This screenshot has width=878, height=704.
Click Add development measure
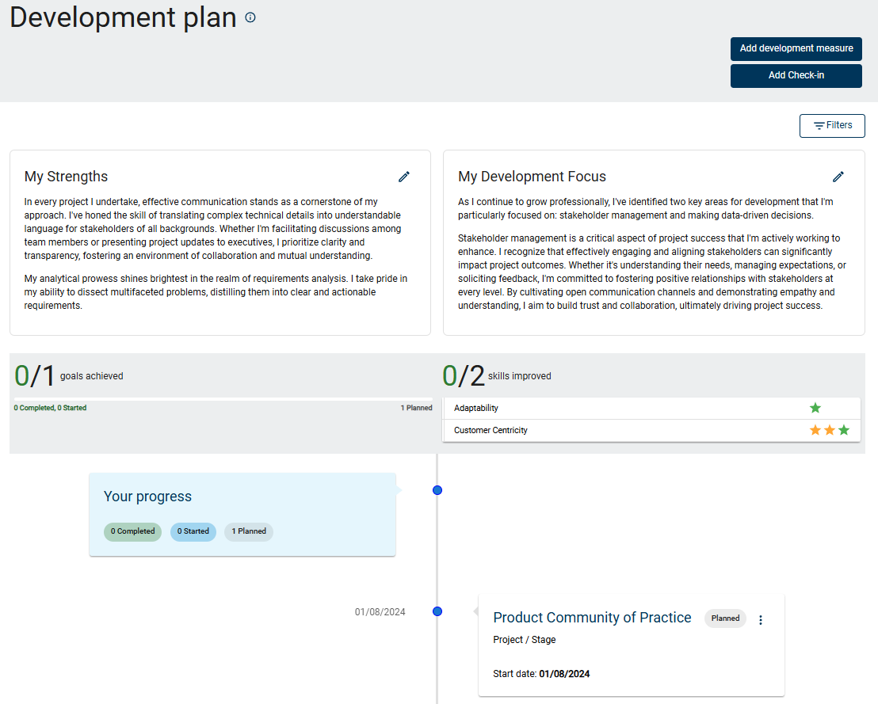(796, 48)
